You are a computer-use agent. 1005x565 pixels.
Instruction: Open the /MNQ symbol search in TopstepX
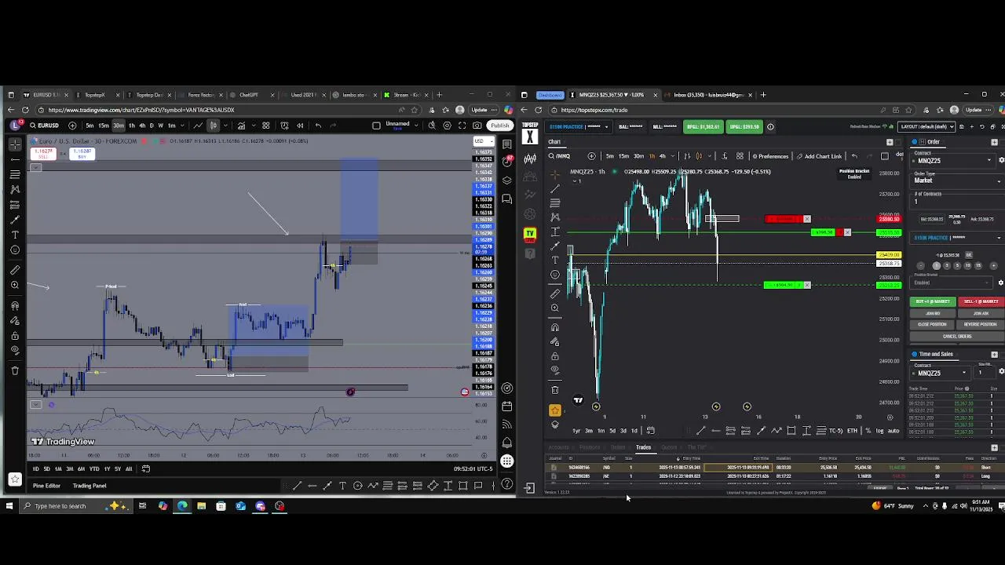(x=560, y=156)
